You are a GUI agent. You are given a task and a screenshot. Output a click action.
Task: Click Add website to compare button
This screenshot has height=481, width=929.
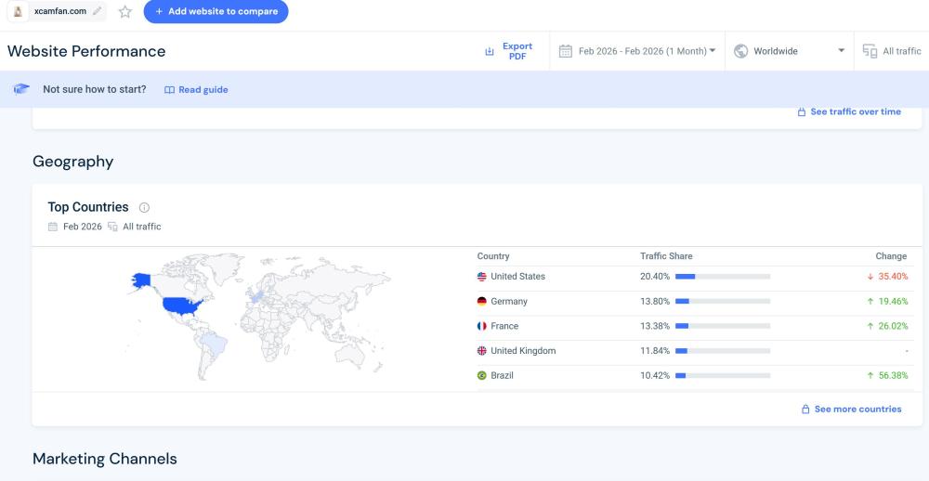click(x=216, y=12)
